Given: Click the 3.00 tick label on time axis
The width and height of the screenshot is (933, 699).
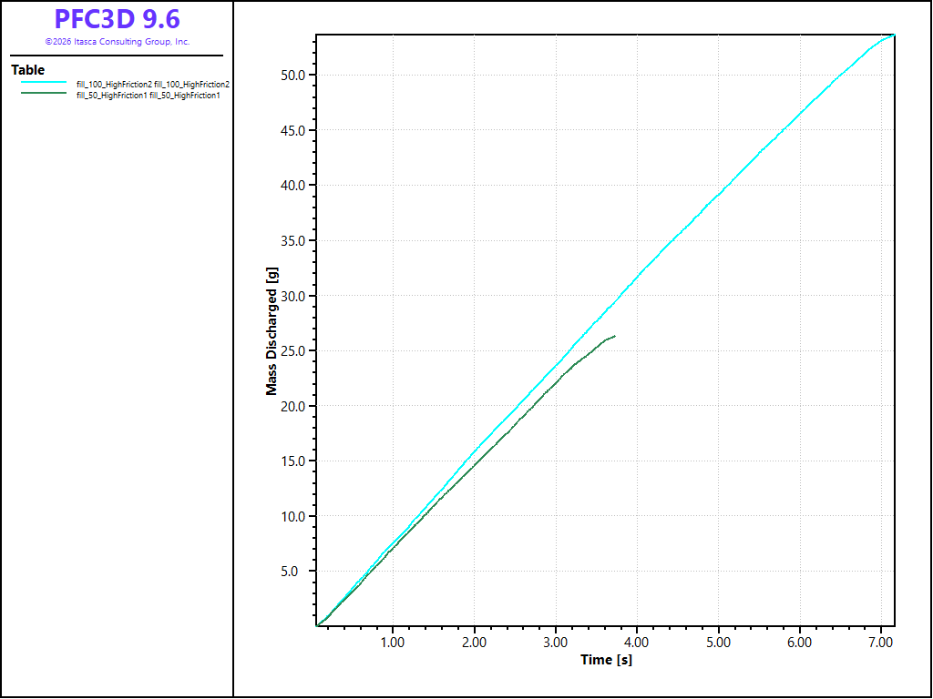Looking at the screenshot, I should tap(555, 642).
